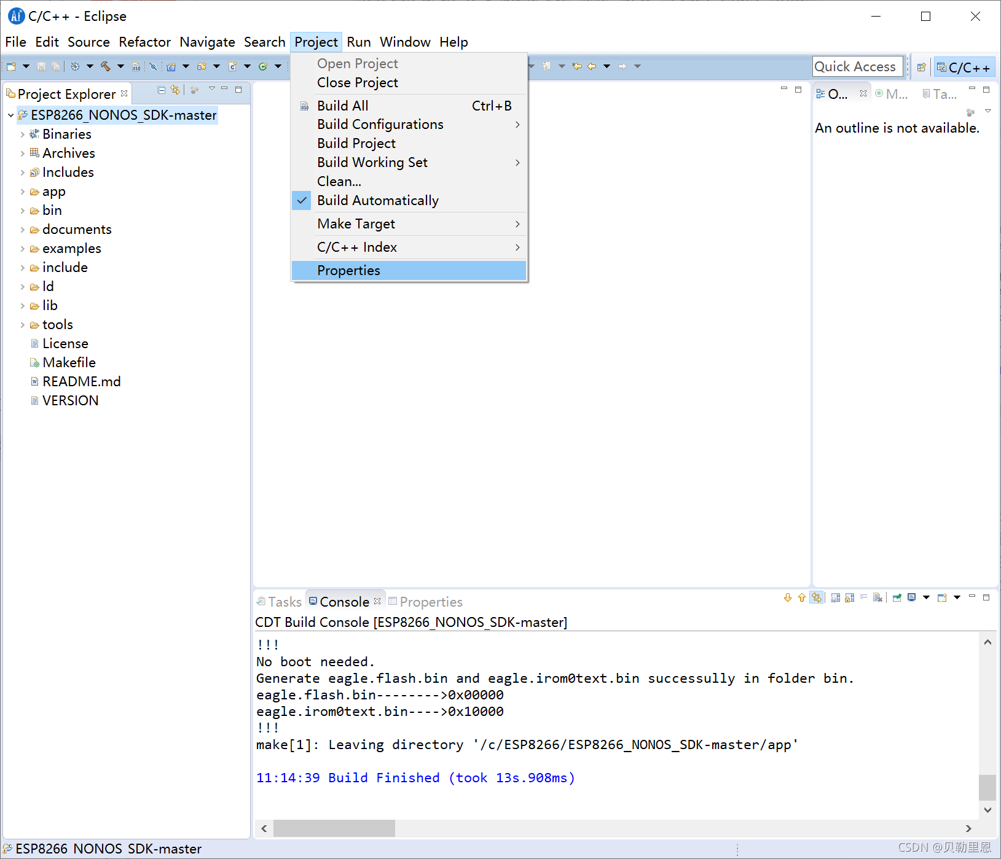The height and width of the screenshot is (859, 1001).
Task: Click the Build All binary icon in toolbar
Action: tap(136, 66)
